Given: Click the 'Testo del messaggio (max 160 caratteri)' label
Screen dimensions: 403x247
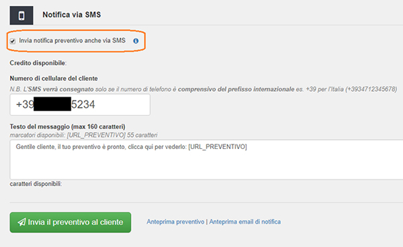Looking at the screenshot, I should pyautogui.click(x=67, y=127).
